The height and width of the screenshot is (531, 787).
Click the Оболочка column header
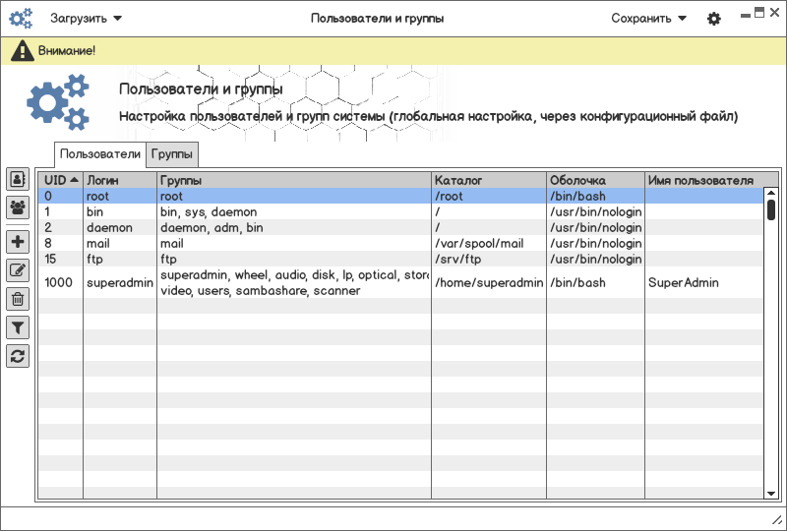[595, 180]
